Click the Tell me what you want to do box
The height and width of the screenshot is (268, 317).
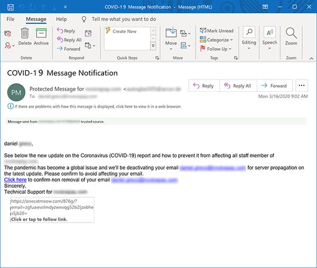(124, 19)
